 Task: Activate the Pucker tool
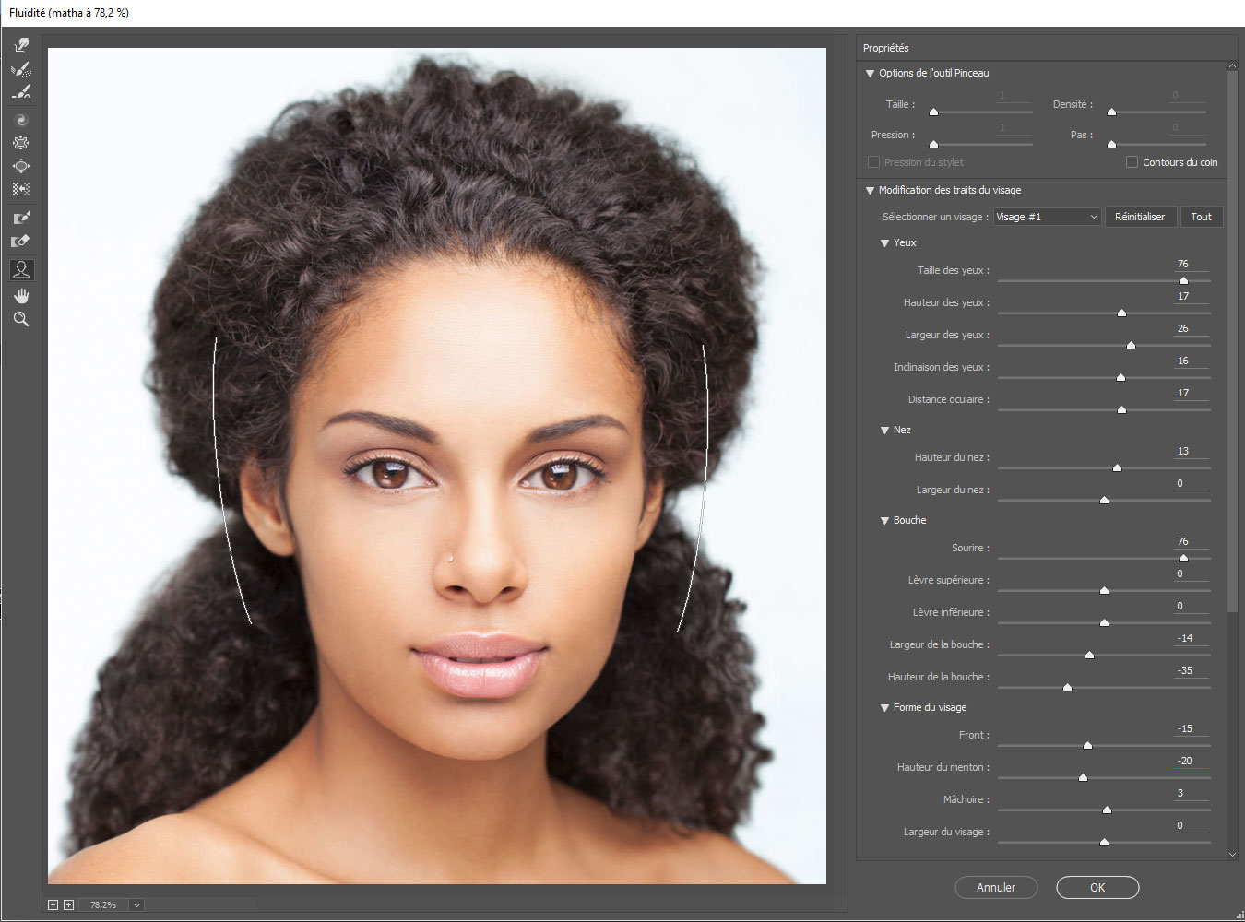[x=20, y=143]
